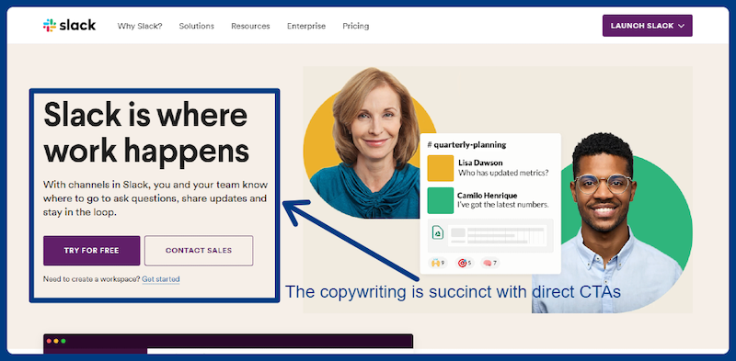This screenshot has width=736, height=361.
Task: Click Camilo Henrique's green avatar square
Action: pyautogui.click(x=441, y=200)
